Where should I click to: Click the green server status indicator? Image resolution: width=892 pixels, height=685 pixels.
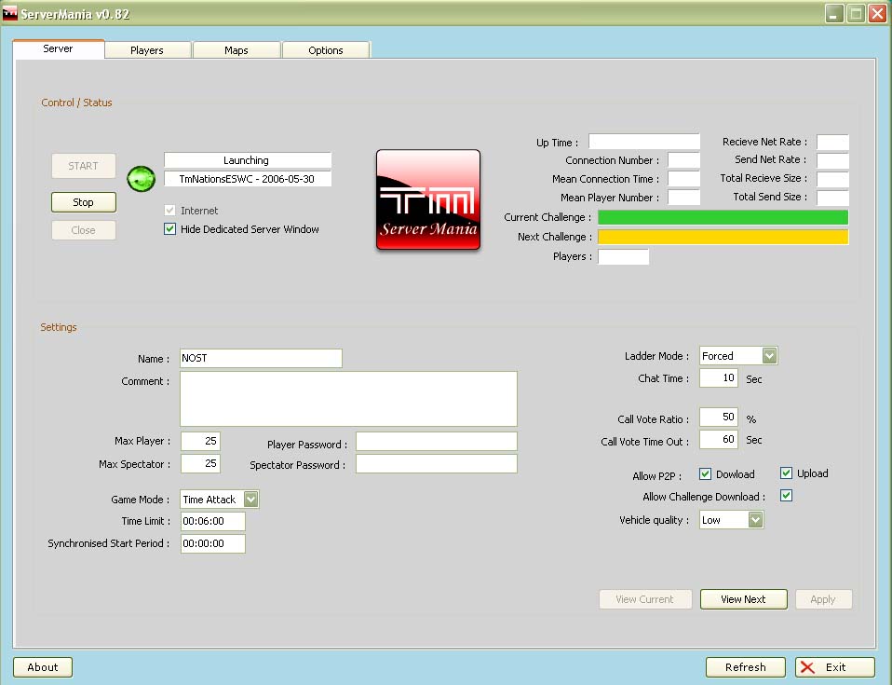tap(142, 179)
